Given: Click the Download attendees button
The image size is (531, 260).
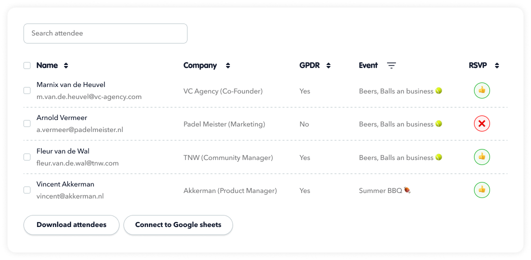Looking at the screenshot, I should click(71, 225).
